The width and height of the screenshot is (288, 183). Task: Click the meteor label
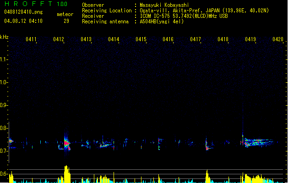click(x=65, y=14)
